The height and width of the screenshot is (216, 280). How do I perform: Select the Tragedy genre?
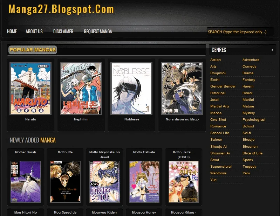249,167
